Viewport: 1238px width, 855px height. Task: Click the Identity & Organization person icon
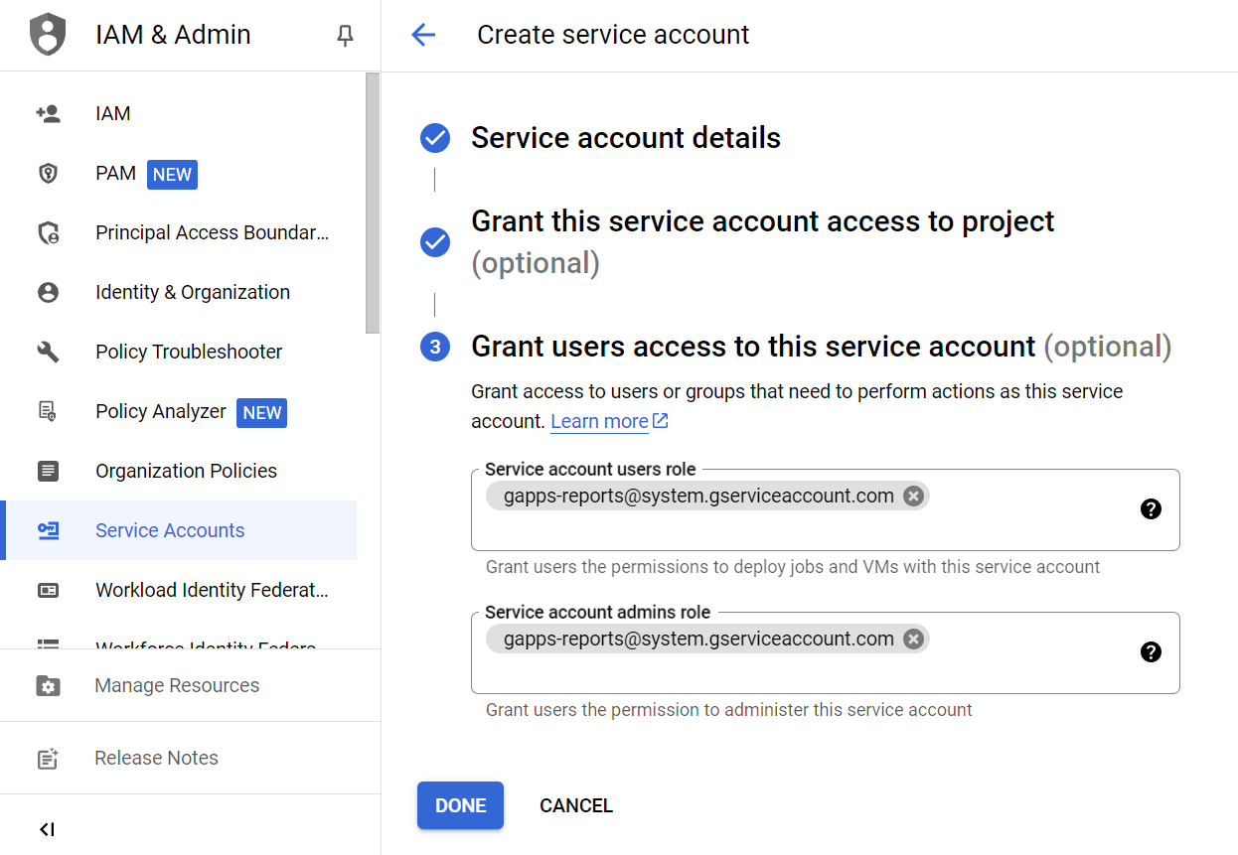pyautogui.click(x=48, y=293)
